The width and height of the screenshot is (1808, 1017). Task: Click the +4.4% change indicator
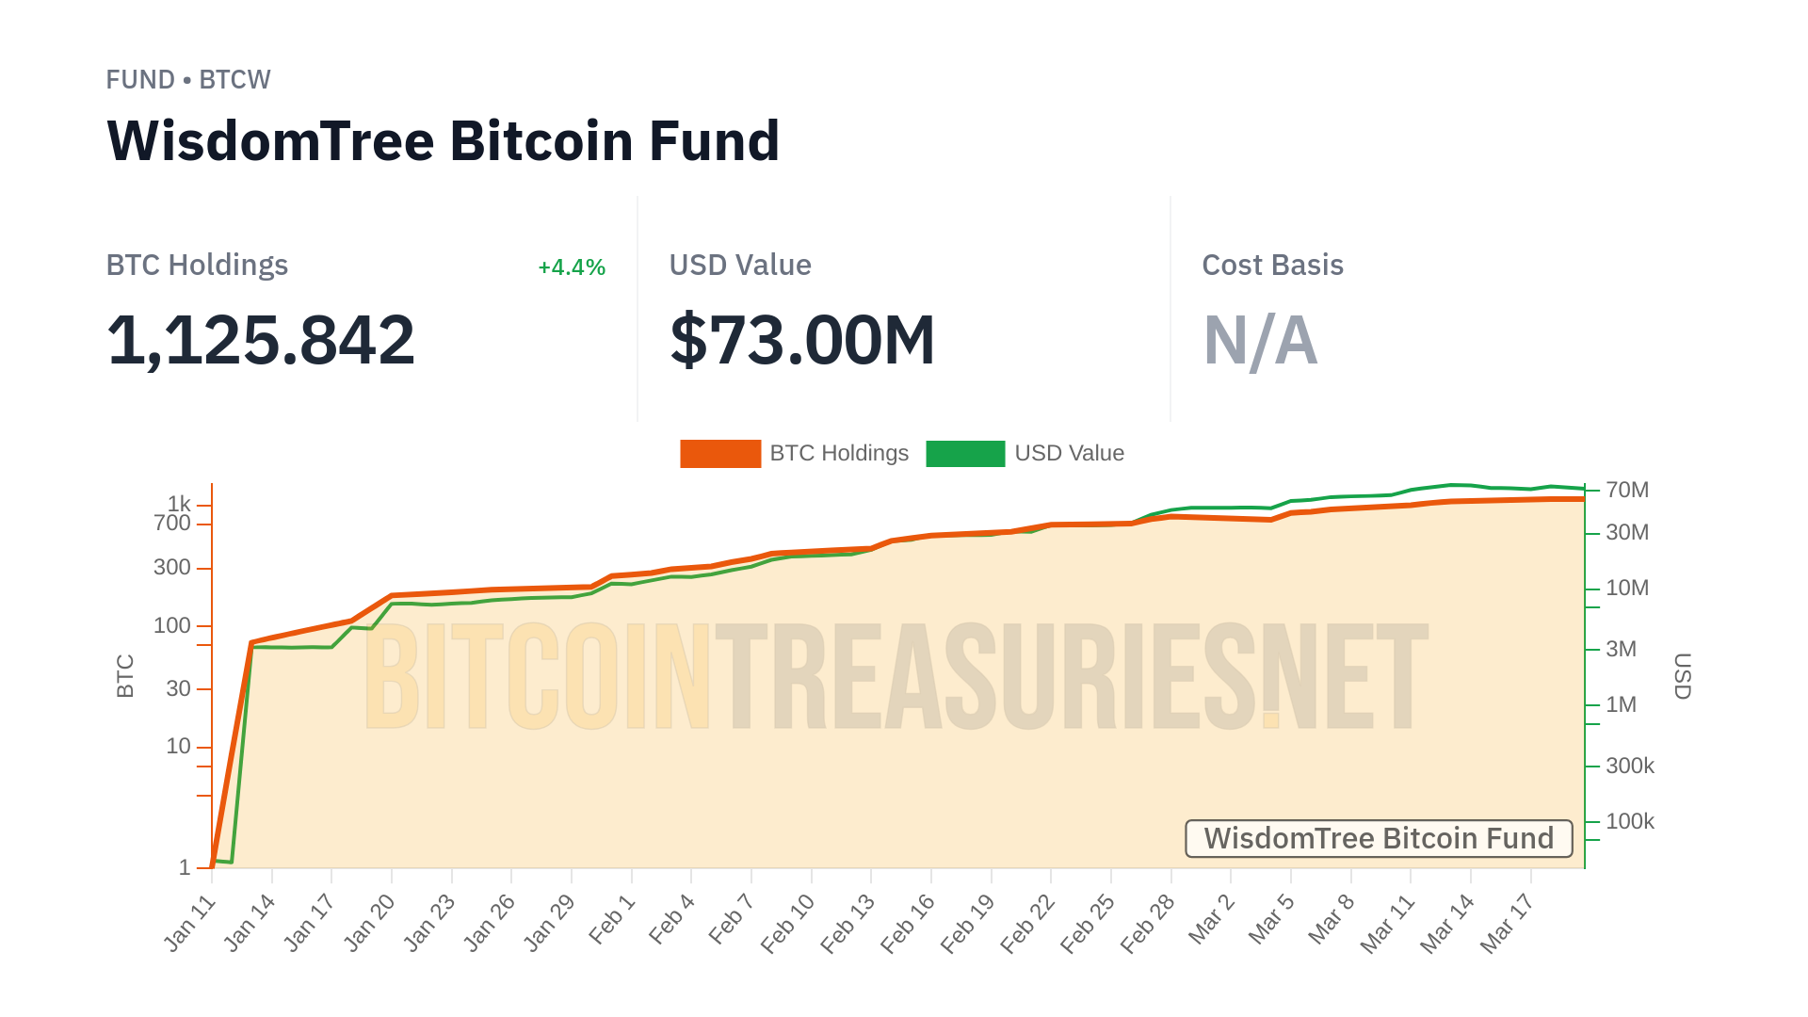point(572,267)
